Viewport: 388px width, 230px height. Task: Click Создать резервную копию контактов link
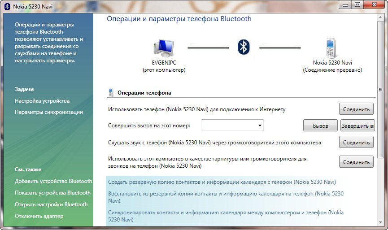(222, 182)
